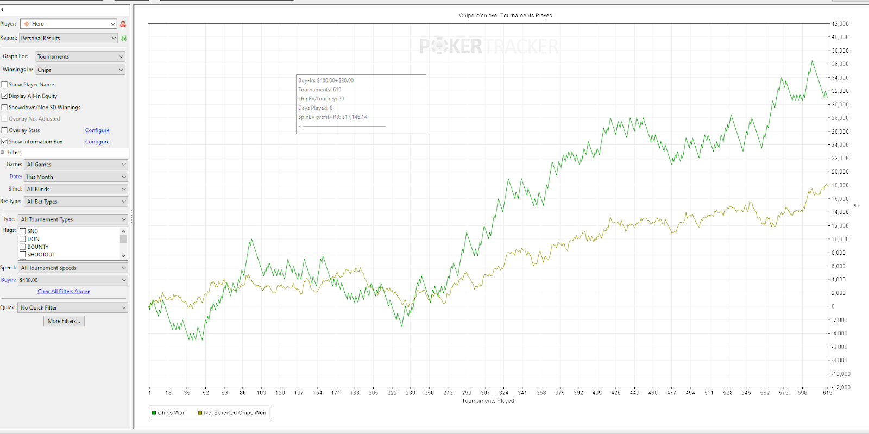Screen dimensions: 869x434
Task: Click the Flags list scroll-down arrow
Action: click(x=123, y=256)
